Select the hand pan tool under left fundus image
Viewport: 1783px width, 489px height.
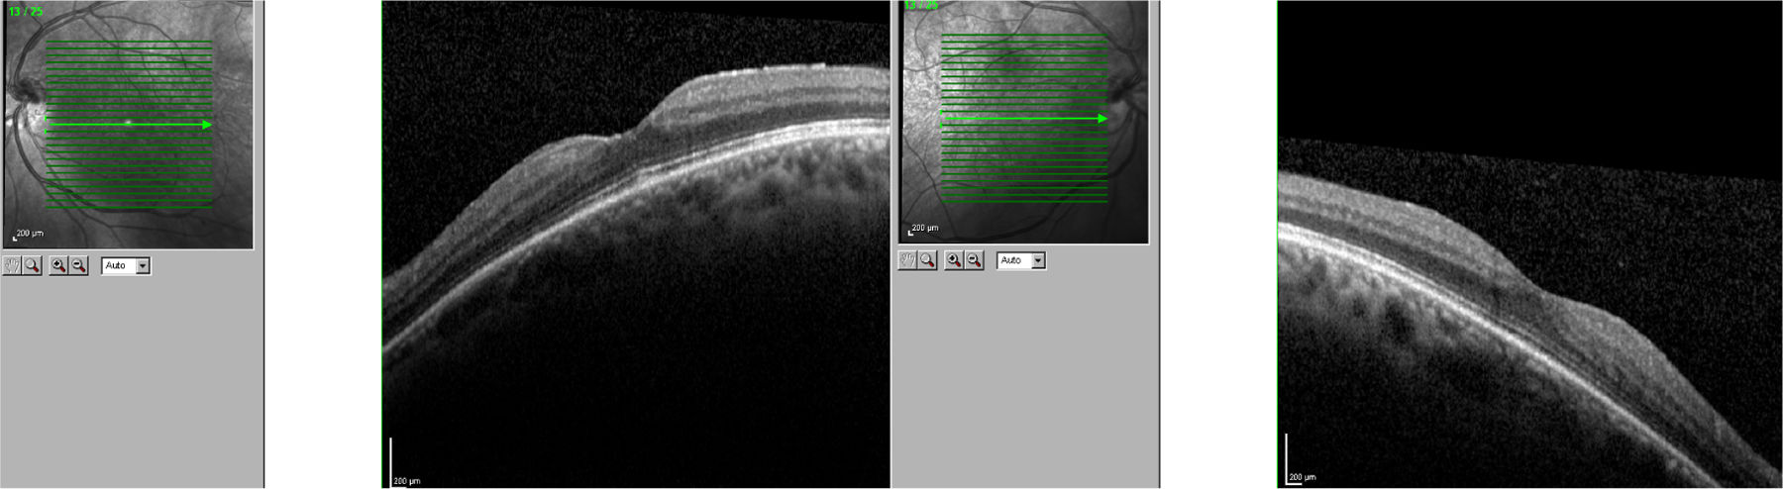(x=13, y=265)
